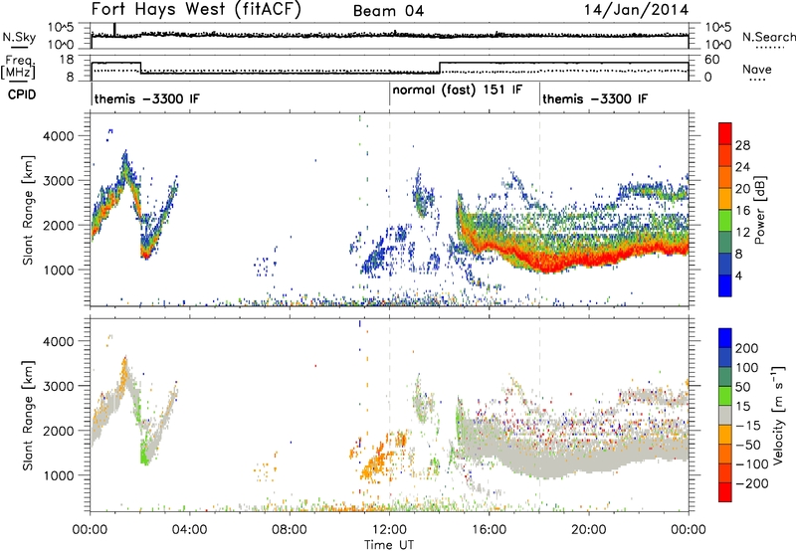Click the red high-power backscatter band near 18:00
The width and height of the screenshot is (796, 551).
coord(548,264)
